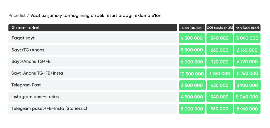Viewport: 270px width, 128px height.
Task: Select Telegram paket+FB+Insta (Storiessiz) row
Action: point(93,109)
